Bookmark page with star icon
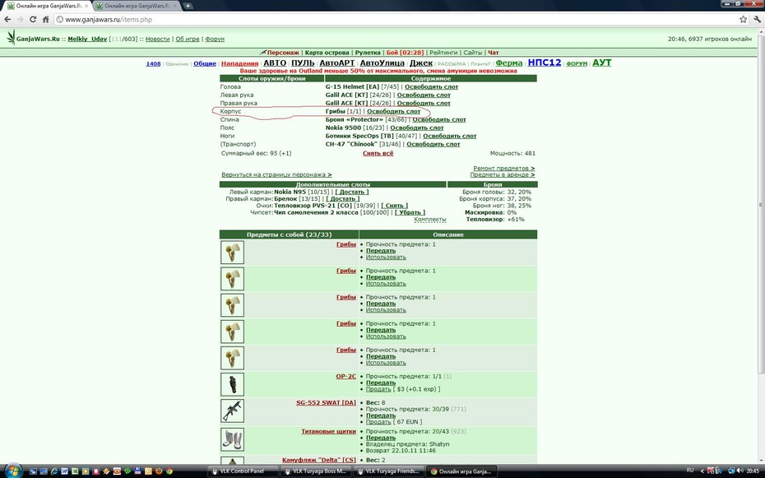This screenshot has height=478, width=765. coord(743,20)
